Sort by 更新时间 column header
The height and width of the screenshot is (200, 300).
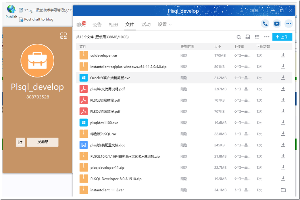click(x=187, y=46)
